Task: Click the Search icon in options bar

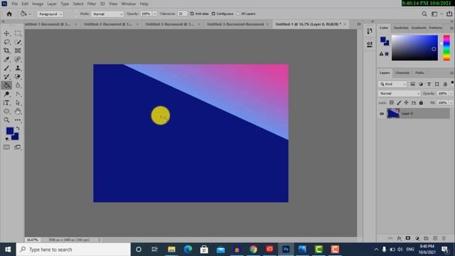Action: coord(424,14)
